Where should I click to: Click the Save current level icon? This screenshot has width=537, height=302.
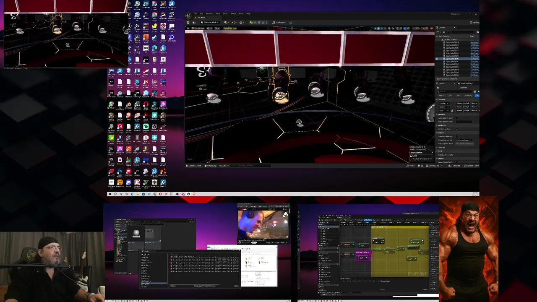click(188, 22)
